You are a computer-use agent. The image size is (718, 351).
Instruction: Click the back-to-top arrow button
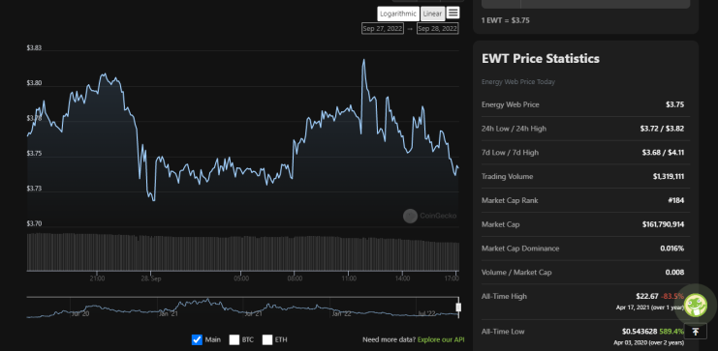point(695,332)
